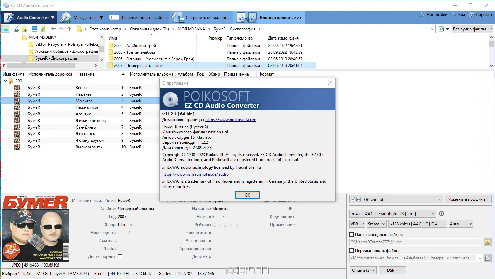
Task: Open the Настройки menu
Action: (x=433, y=15)
